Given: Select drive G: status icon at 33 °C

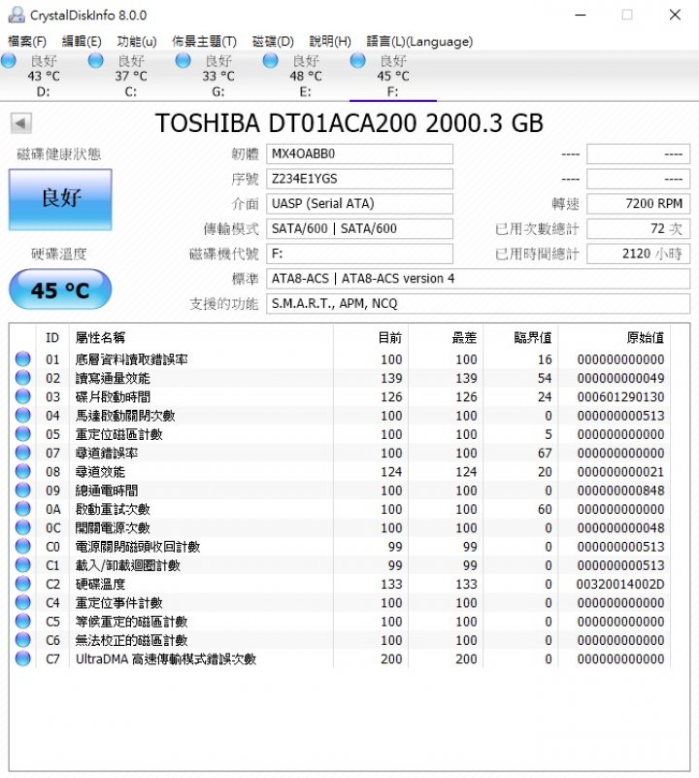Looking at the screenshot, I should (x=183, y=60).
